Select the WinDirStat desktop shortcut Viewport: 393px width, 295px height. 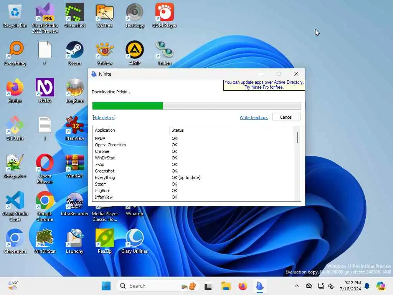45,241
